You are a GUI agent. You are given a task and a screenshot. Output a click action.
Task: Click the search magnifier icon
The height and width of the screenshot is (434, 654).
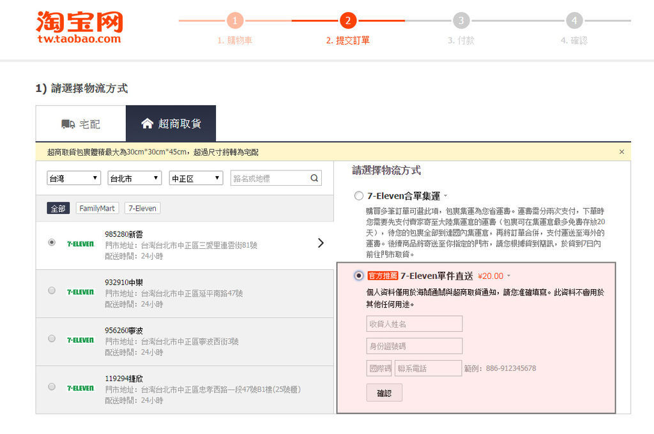pos(314,178)
